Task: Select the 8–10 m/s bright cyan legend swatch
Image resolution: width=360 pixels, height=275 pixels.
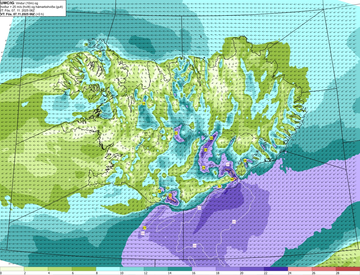Action: pos(108,269)
